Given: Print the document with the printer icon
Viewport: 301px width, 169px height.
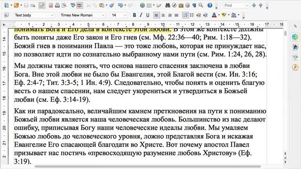Looking at the screenshot, I should point(57,5).
